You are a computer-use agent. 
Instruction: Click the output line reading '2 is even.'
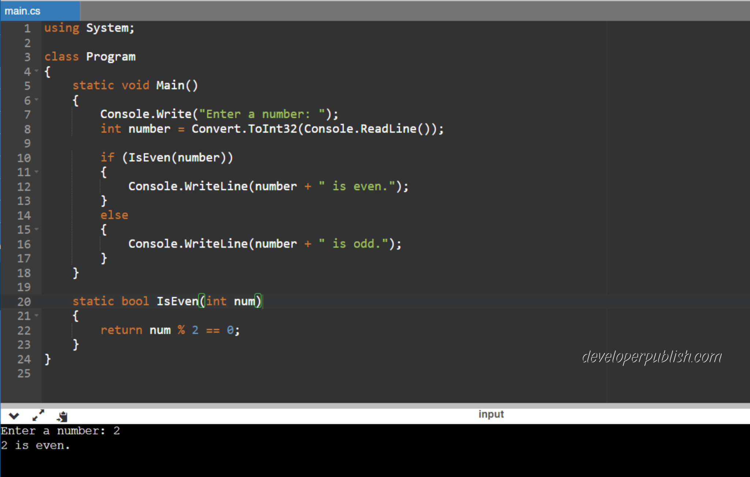[35, 445]
